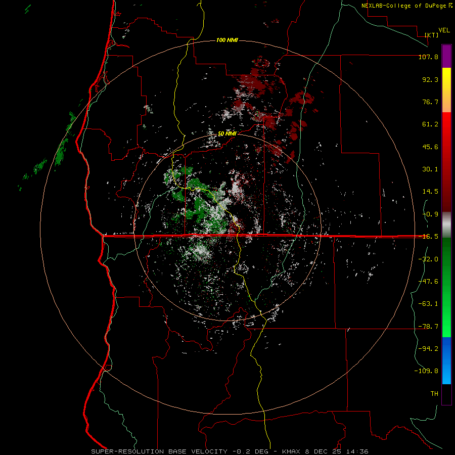Click the [KT] units label
This screenshot has height=455, width=455.
pos(432,35)
